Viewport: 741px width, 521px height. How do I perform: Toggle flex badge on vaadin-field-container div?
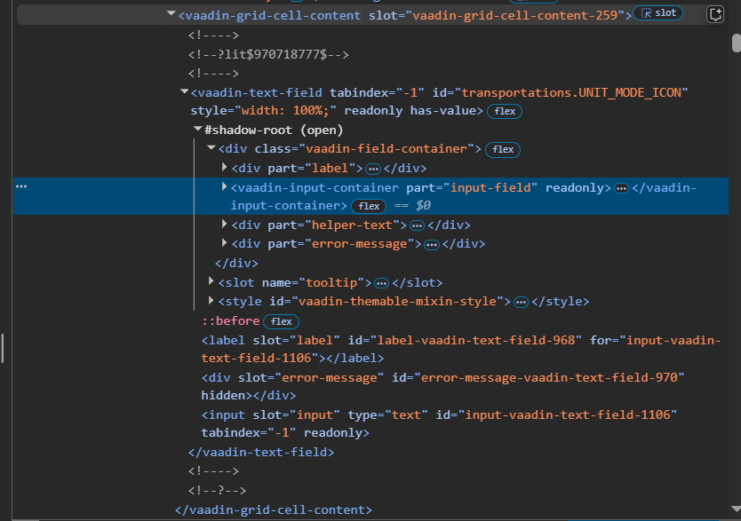coord(503,150)
